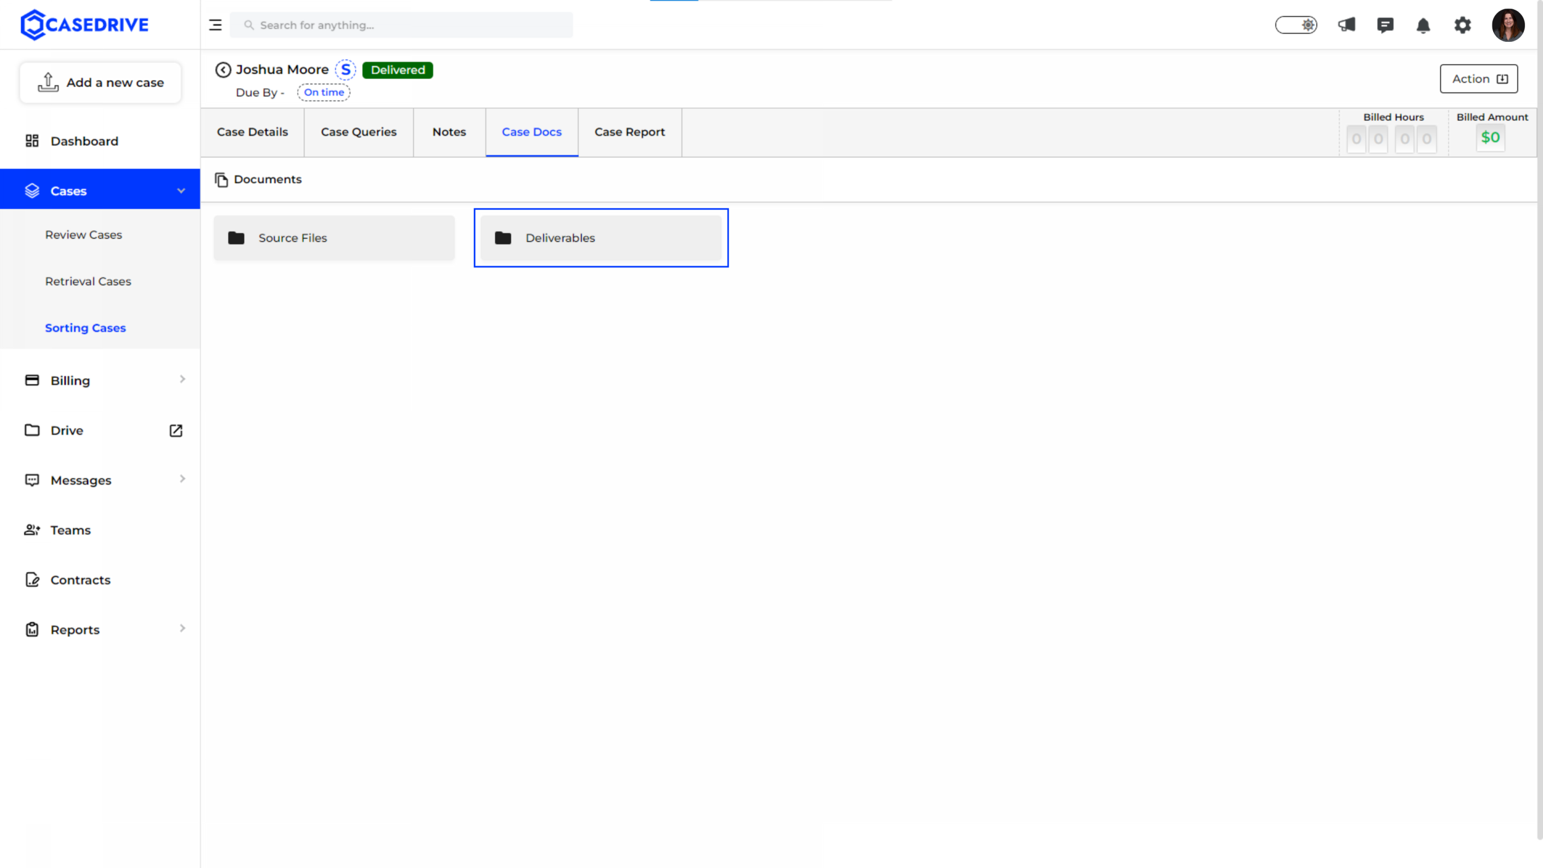Click the Documents section icon
The image size is (1543, 868).
click(x=221, y=179)
